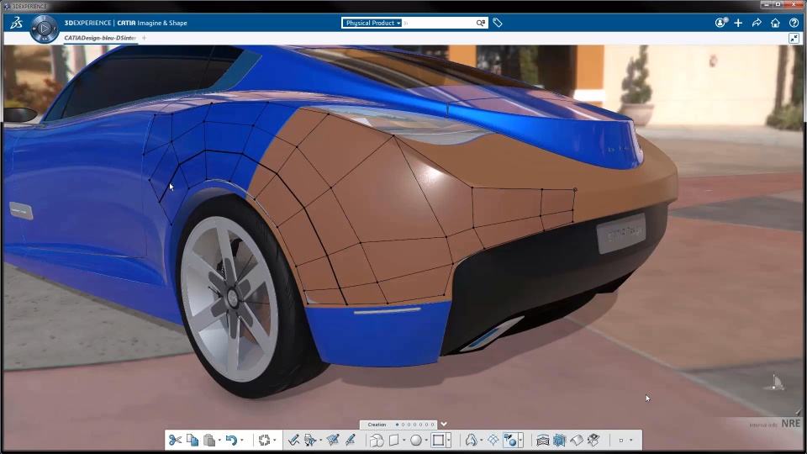
Task: Expand the Undo history dropdown arrow
Action: coord(242,441)
